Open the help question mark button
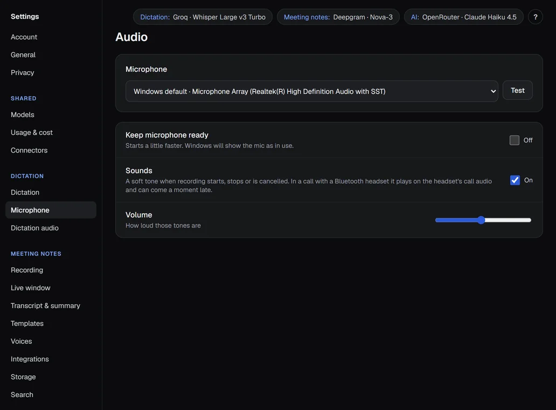The image size is (556, 410). click(535, 17)
